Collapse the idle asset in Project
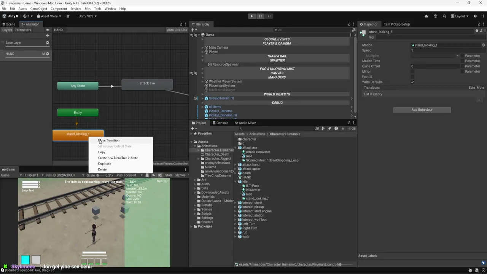Image resolution: width=487 pixels, height=274 pixels. (x=236, y=182)
